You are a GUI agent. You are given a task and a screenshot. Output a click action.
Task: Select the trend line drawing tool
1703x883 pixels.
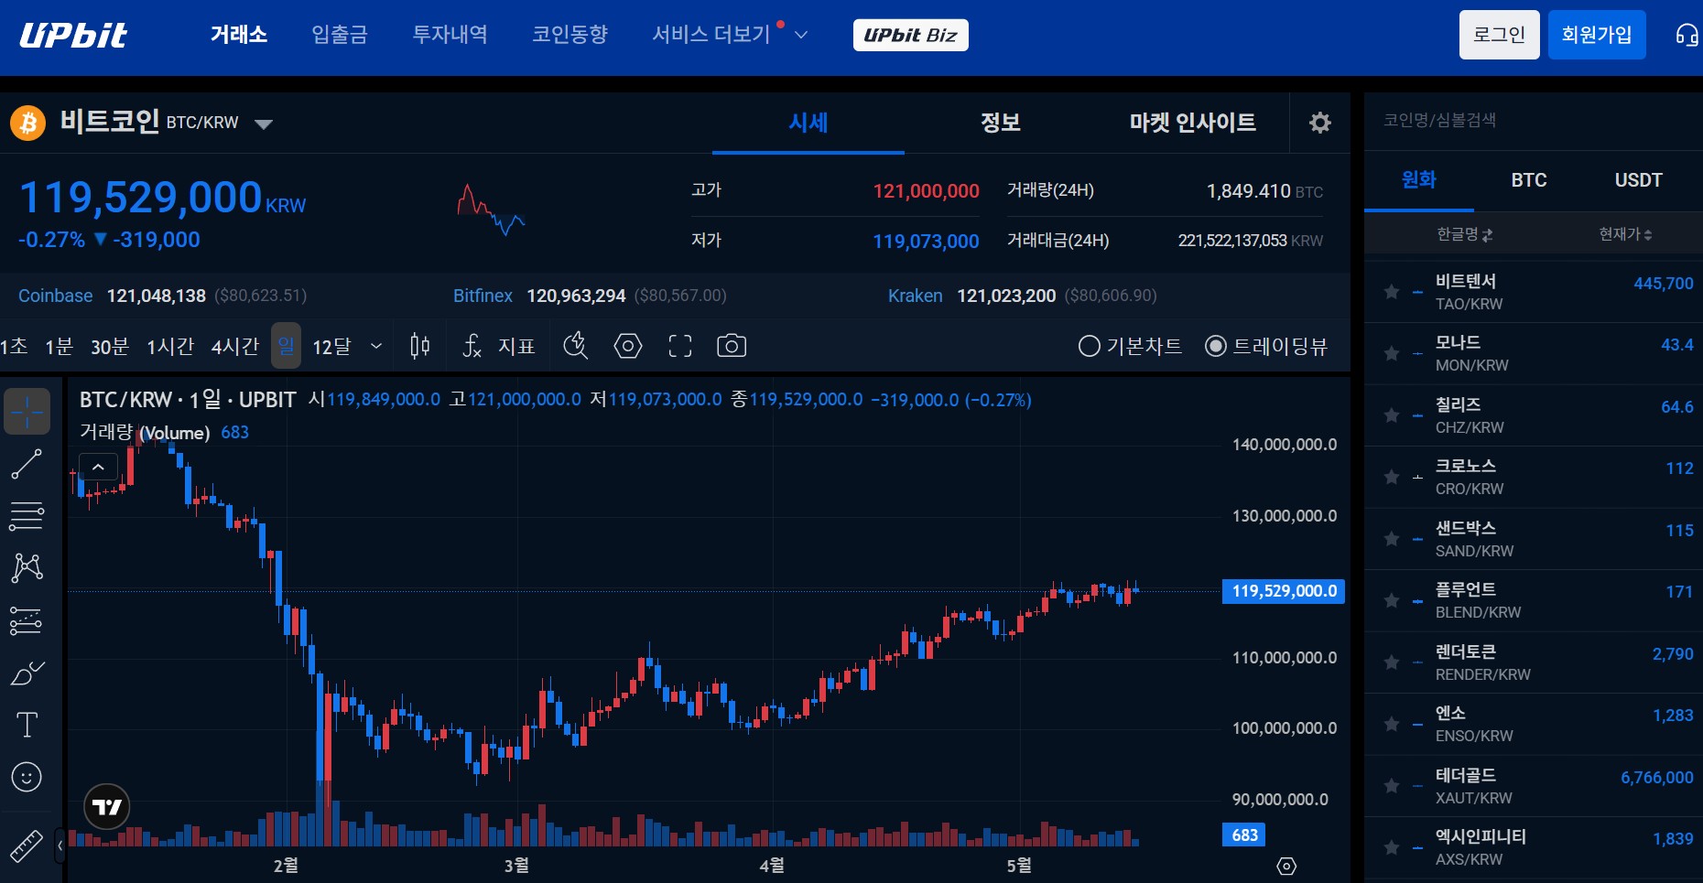[x=27, y=464]
